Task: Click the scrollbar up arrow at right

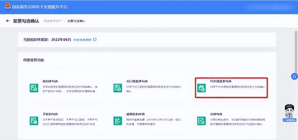Action: (296, 30)
